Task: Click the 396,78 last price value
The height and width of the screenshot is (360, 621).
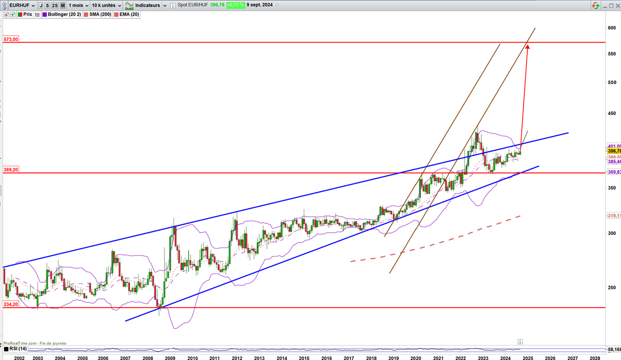Action: pos(217,5)
